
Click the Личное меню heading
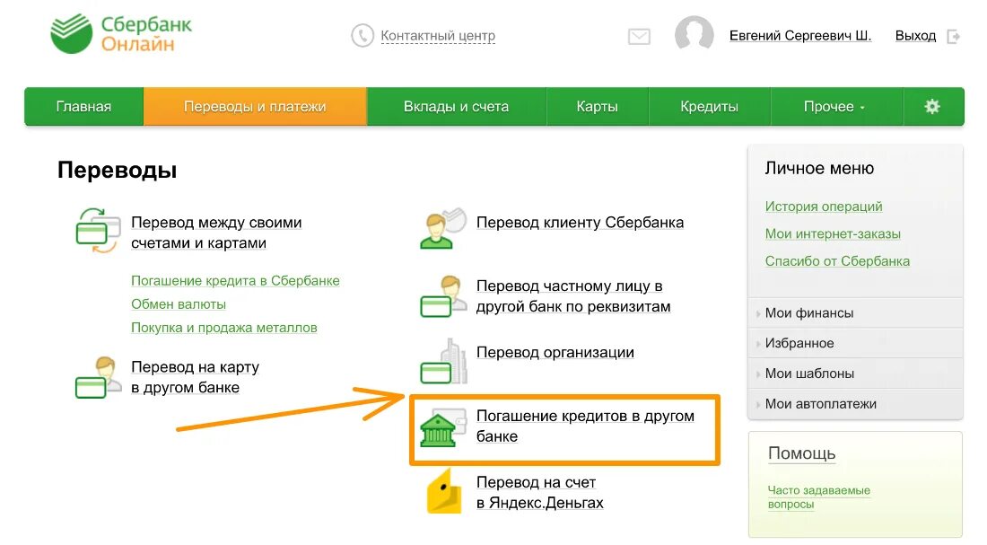point(819,168)
